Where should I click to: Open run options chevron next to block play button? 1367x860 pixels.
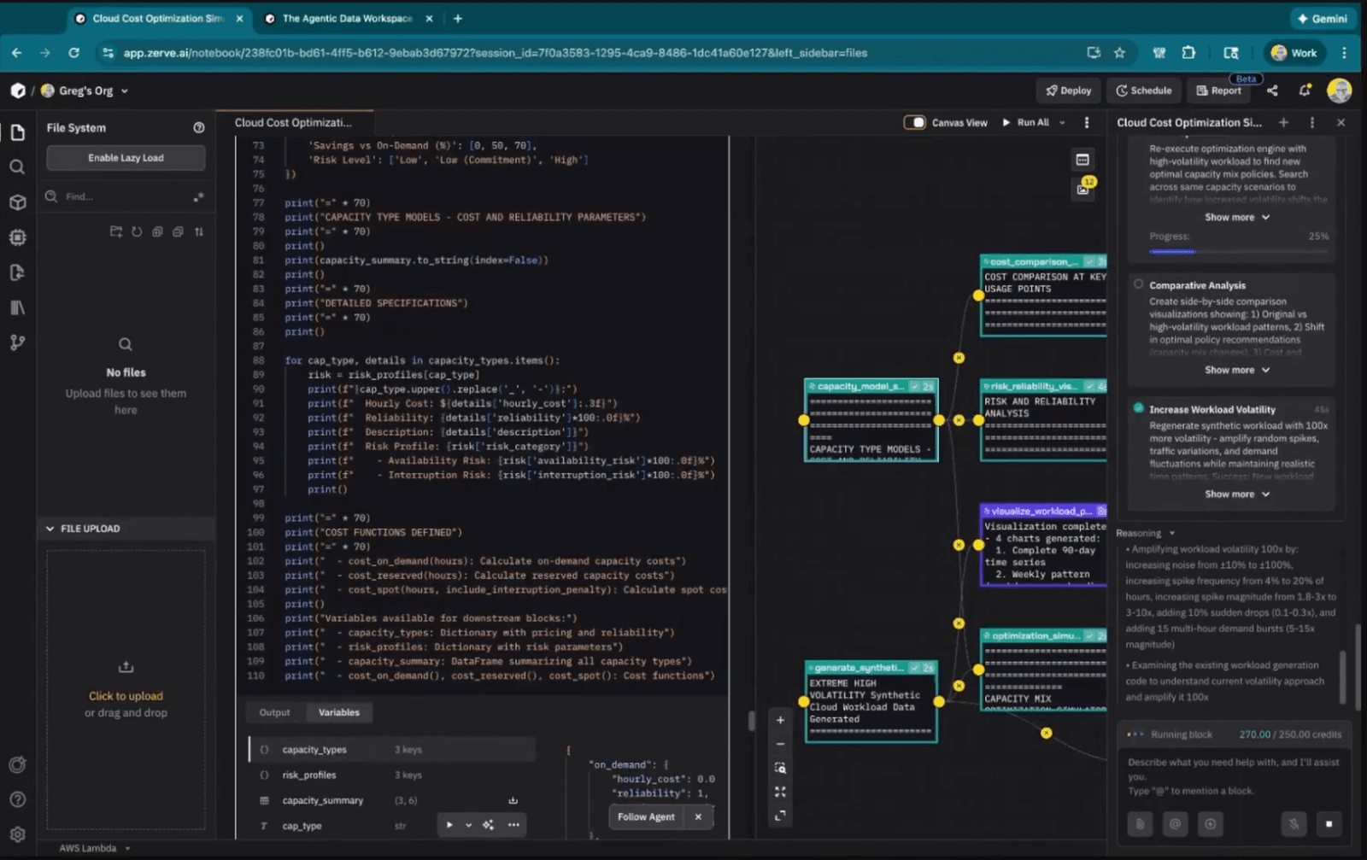pos(468,825)
